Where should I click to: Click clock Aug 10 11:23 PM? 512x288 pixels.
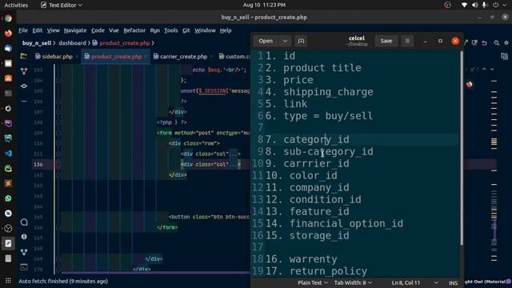click(x=264, y=5)
